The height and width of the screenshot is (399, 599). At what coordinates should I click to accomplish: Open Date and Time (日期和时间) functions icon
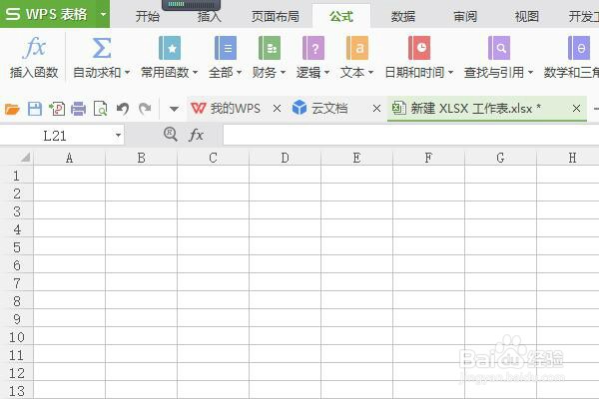[419, 48]
